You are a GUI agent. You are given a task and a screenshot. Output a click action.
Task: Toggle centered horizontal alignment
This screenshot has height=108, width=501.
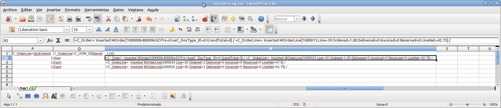pyautogui.click(x=135, y=29)
